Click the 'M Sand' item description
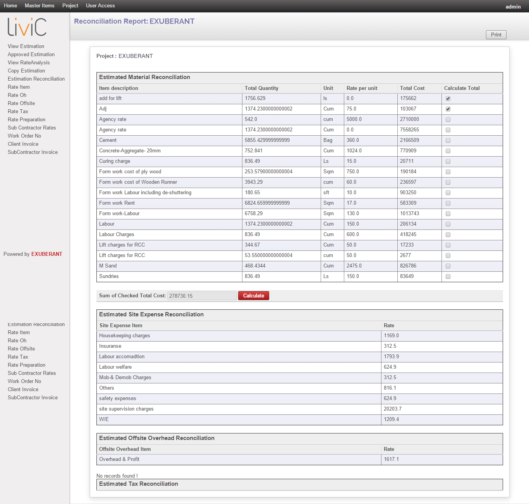The height and width of the screenshot is (504, 529). point(108,266)
